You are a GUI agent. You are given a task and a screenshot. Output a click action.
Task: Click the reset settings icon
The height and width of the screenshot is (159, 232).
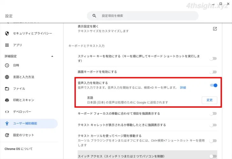pos(7,135)
